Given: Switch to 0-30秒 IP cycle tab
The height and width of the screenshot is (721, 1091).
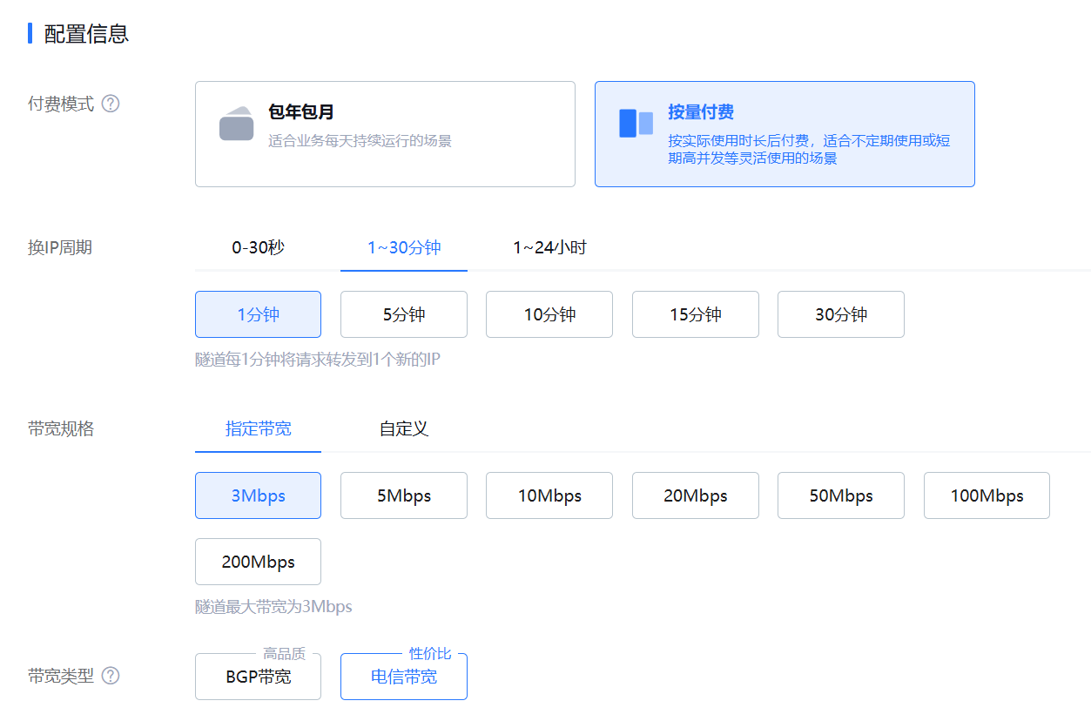Looking at the screenshot, I should click(x=258, y=247).
